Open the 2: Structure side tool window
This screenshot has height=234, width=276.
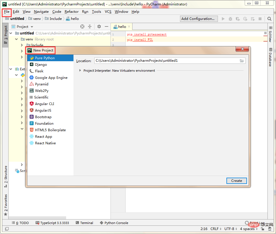point(6,176)
